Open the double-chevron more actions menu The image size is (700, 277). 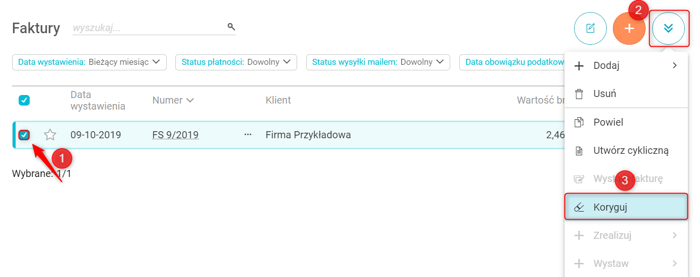[x=668, y=28]
